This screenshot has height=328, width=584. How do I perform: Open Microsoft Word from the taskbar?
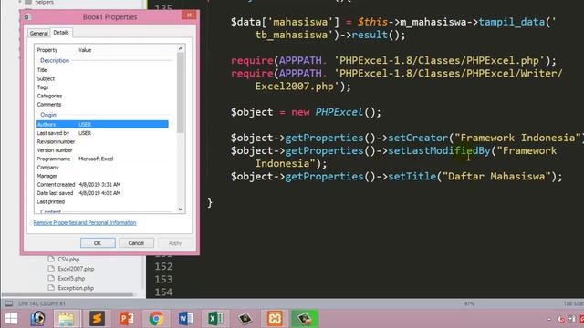pyautogui.click(x=185, y=319)
